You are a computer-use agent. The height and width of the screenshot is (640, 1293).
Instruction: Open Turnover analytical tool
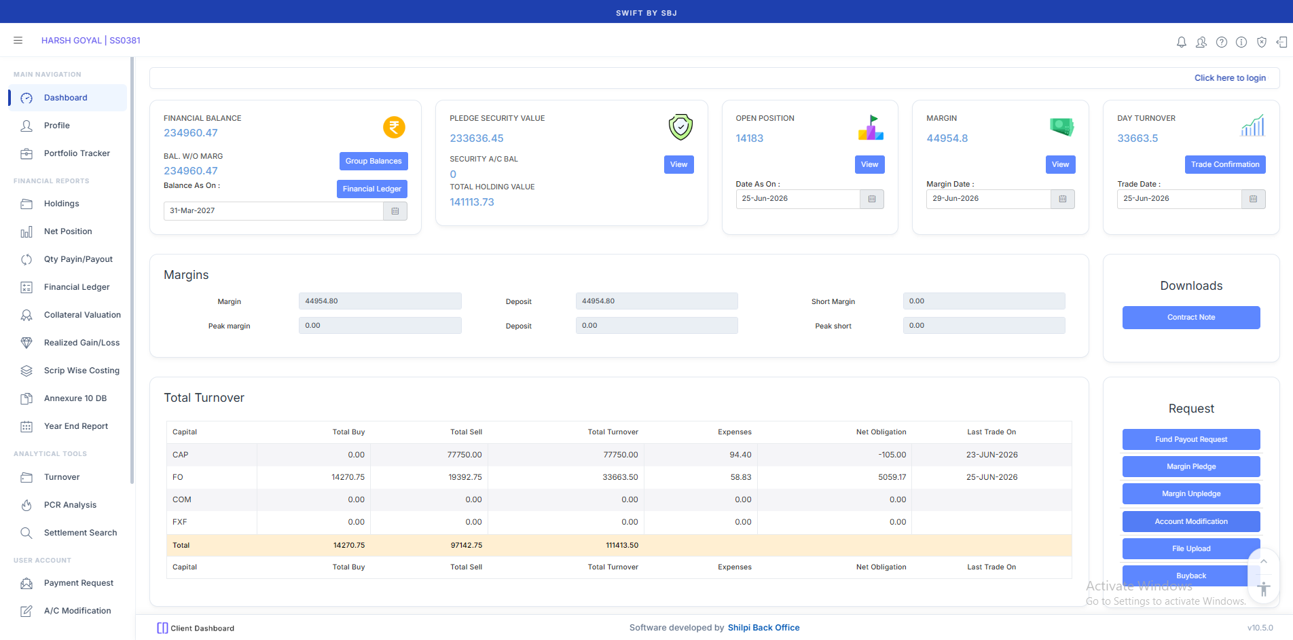(x=68, y=477)
